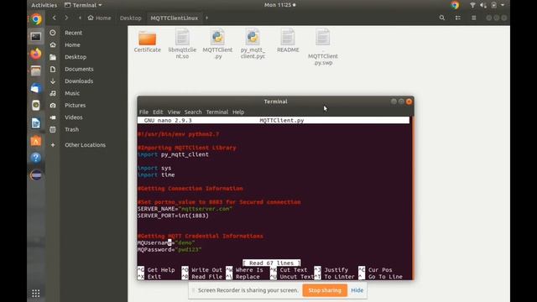This screenshot has height=302, width=537.
Task: Click MQTTClientLinux path segment
Action: point(175,18)
